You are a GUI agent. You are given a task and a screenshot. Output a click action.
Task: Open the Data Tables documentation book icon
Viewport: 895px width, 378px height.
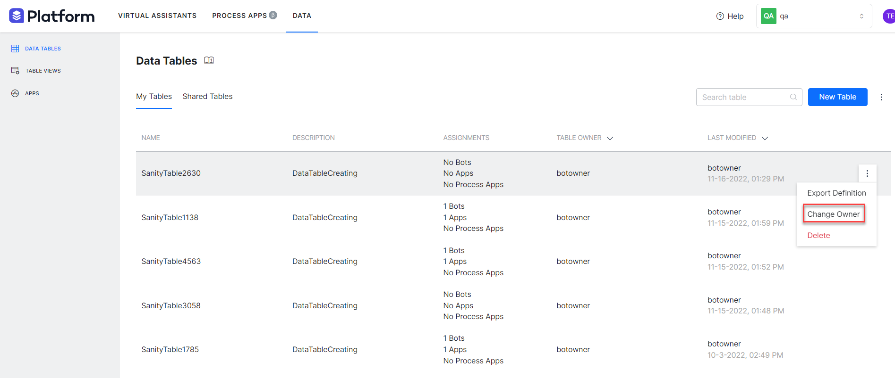pyautogui.click(x=209, y=60)
